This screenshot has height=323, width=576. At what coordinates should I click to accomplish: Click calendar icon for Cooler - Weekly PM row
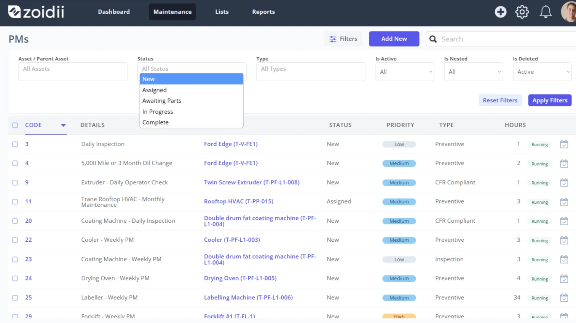click(564, 240)
